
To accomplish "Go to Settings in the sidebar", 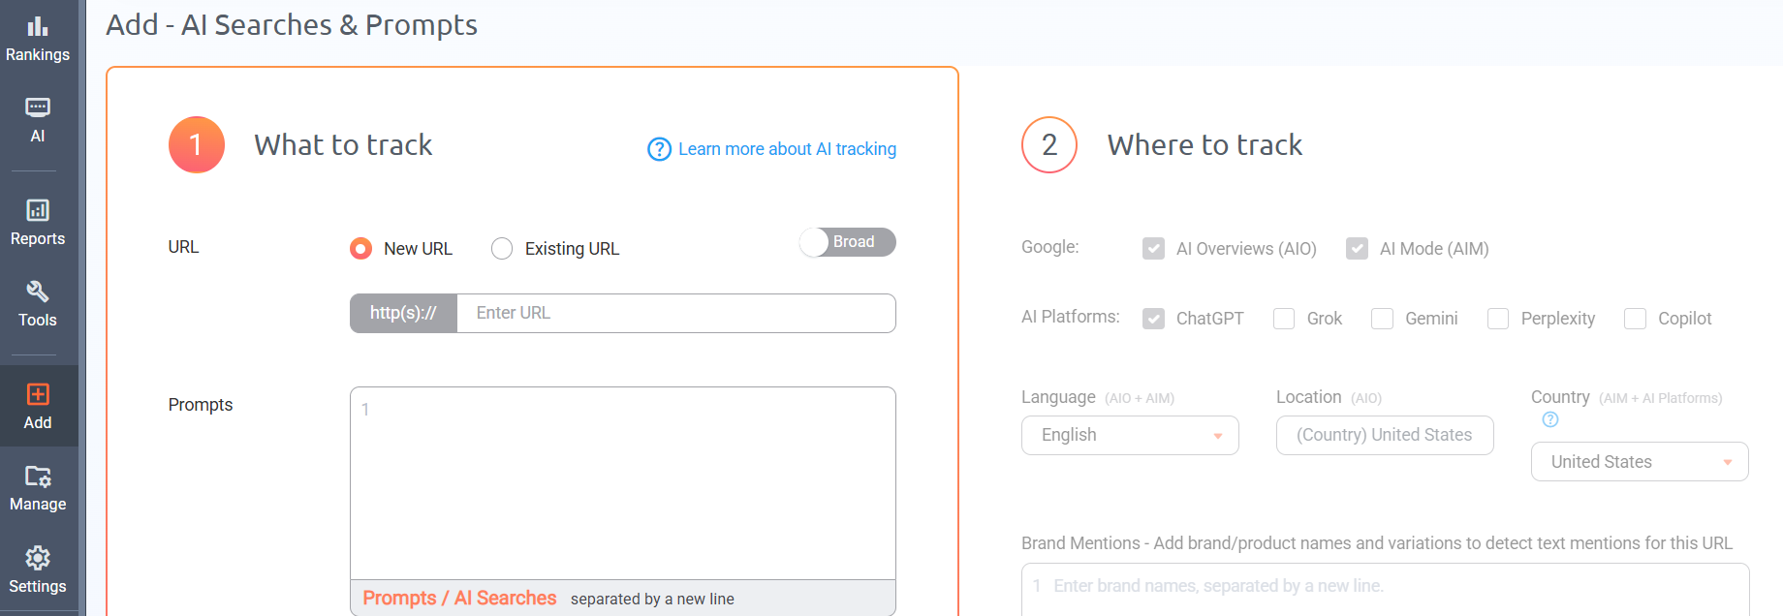I will pyautogui.click(x=38, y=587).
